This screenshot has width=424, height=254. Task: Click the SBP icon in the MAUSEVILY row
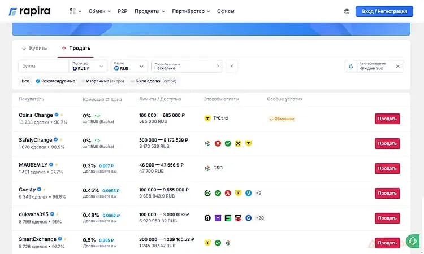click(x=207, y=168)
